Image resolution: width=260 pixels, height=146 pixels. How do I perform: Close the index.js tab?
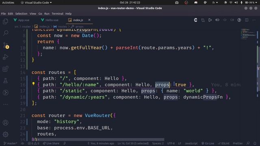[x=89, y=20]
